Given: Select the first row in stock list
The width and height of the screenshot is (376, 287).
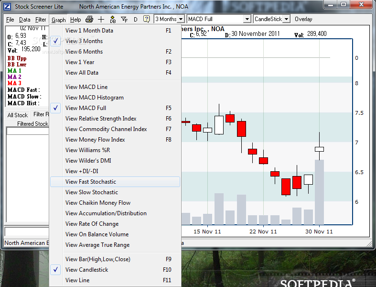Looking at the screenshot, I should click(x=28, y=131).
